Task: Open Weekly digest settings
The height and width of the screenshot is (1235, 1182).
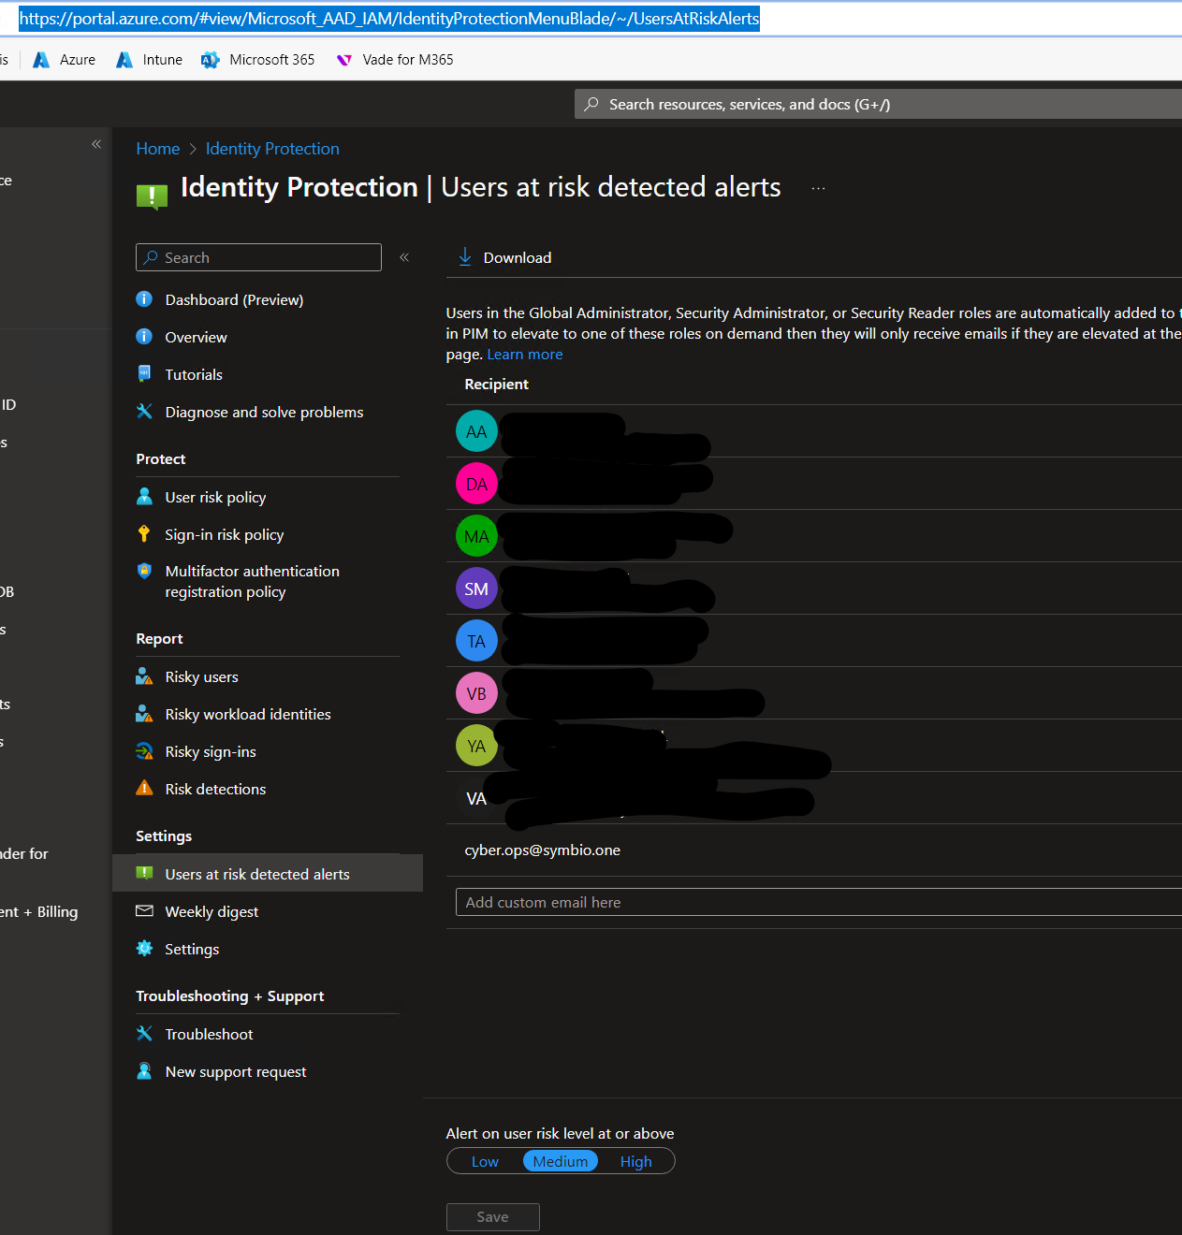Action: tap(212, 911)
